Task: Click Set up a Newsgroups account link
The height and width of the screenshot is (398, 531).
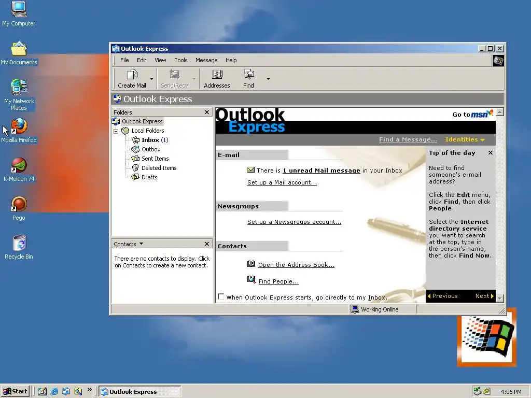Action: 295,222
